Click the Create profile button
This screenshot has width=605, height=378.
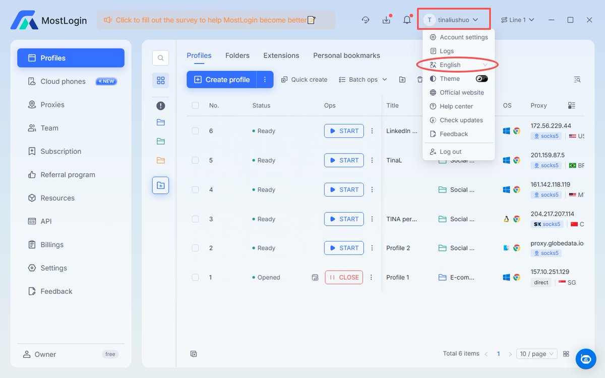[222, 80]
